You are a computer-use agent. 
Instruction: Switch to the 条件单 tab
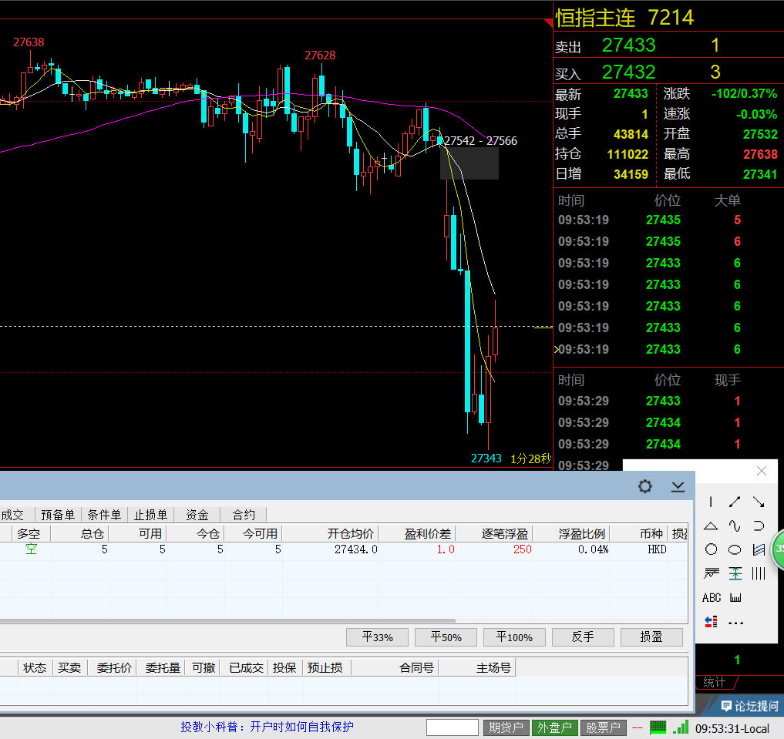pos(104,515)
